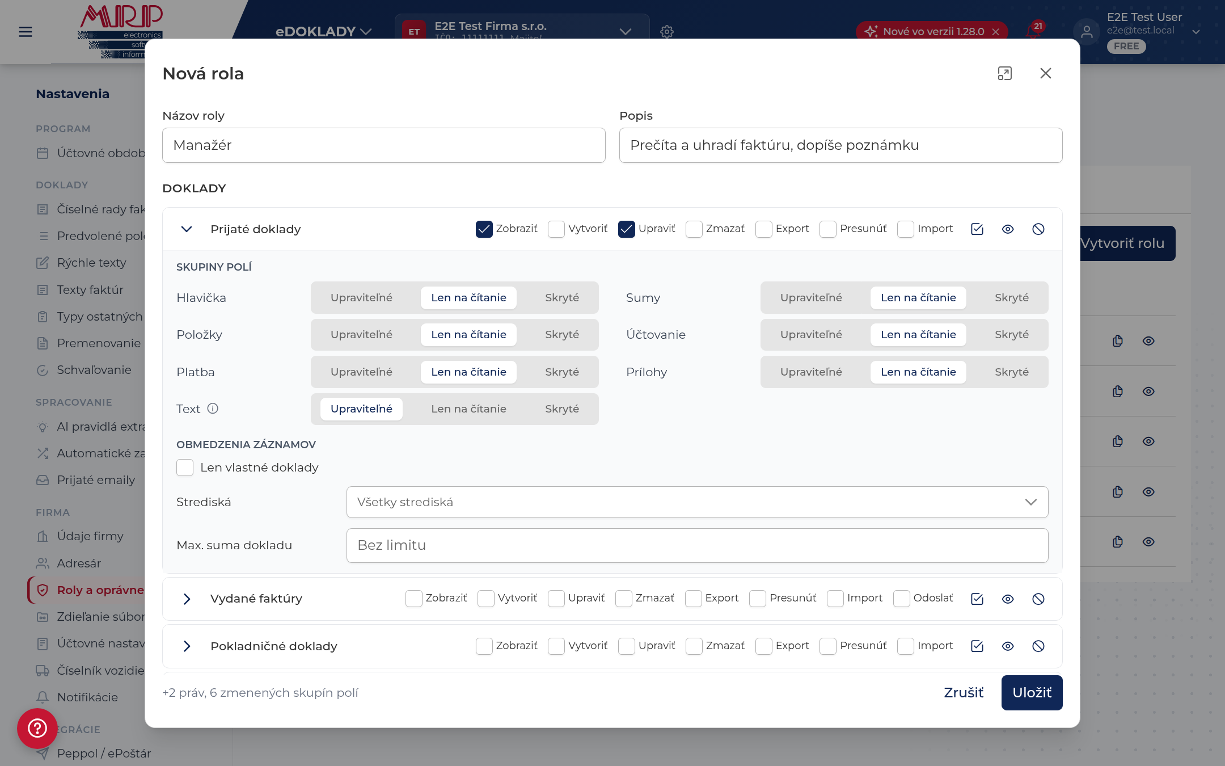Expand the Pokladničné doklady section
Viewport: 1225px width, 766px height.
coord(187,646)
